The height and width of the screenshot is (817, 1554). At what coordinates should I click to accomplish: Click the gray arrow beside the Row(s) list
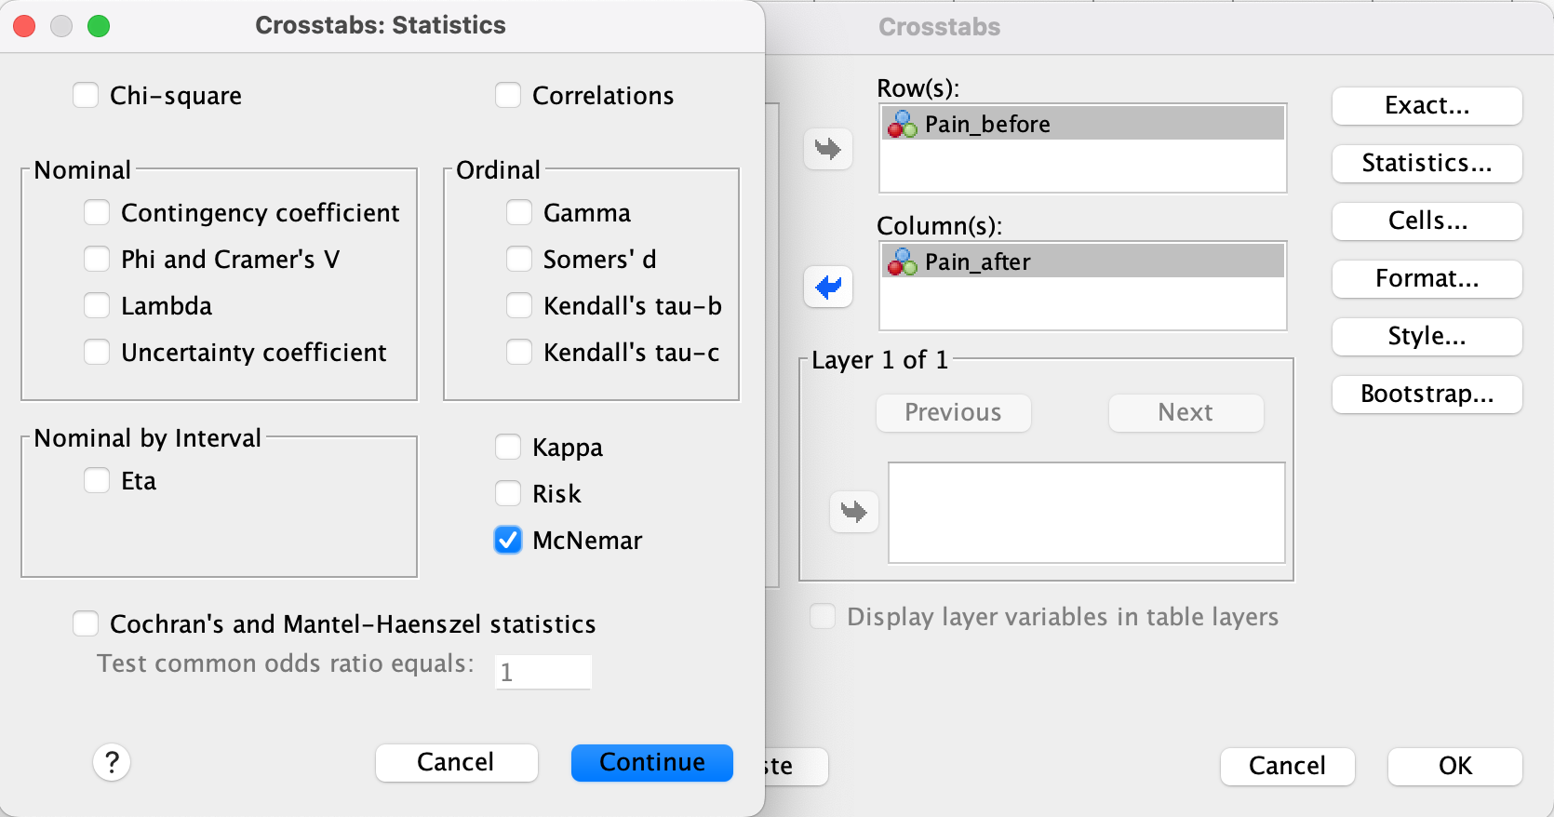827,149
